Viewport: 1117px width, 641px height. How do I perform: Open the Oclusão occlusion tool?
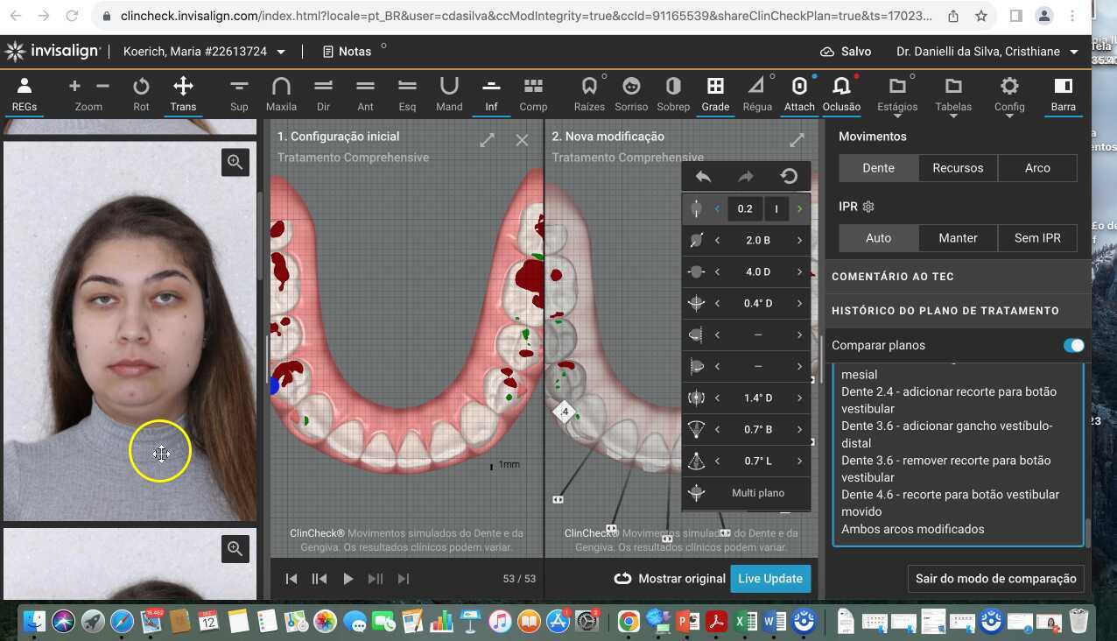click(841, 94)
